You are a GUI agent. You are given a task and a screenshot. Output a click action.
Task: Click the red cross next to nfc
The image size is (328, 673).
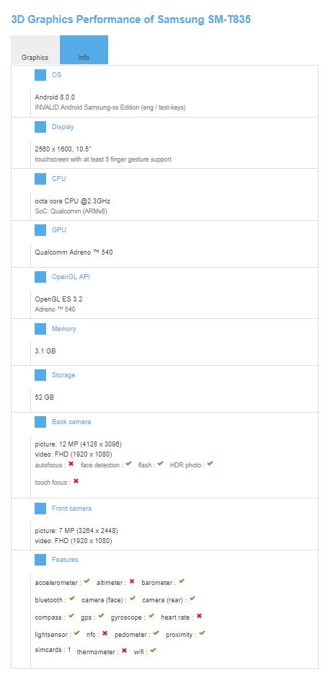(105, 633)
